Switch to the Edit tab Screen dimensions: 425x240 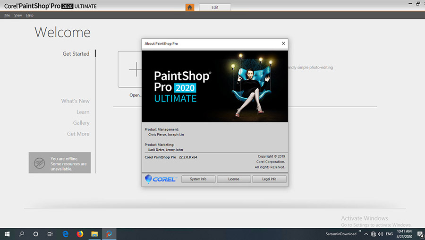215,7
